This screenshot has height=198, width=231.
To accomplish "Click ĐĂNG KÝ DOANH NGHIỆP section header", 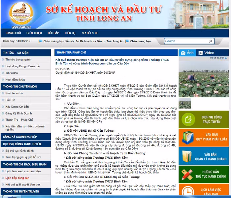I will pyautogui.click(x=26, y=137).
